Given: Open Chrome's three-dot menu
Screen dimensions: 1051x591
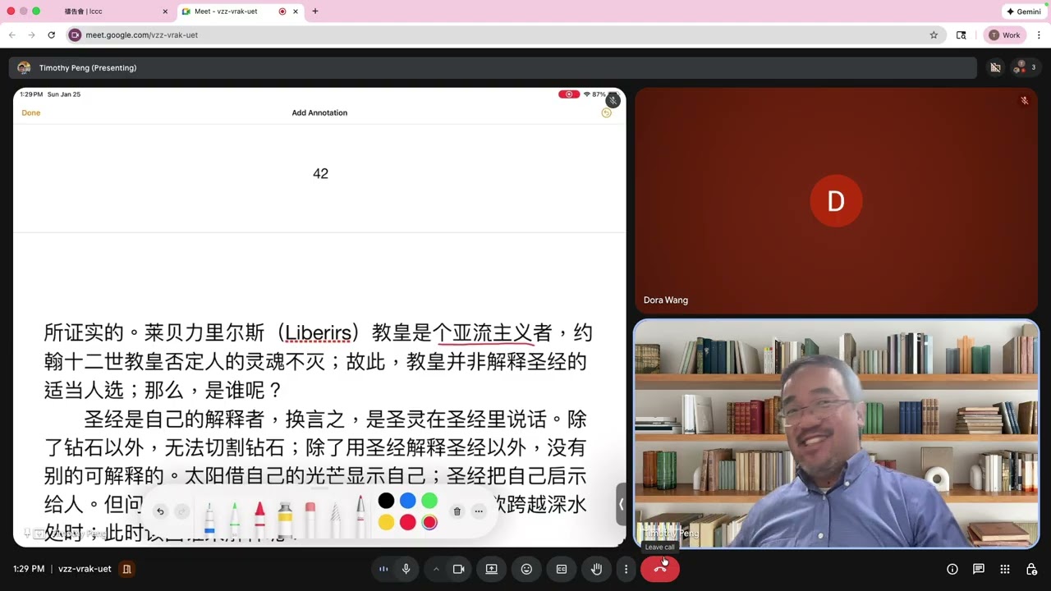Looking at the screenshot, I should [1039, 35].
